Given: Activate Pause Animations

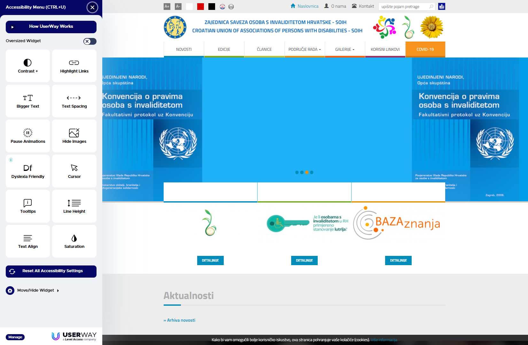Looking at the screenshot, I should (x=28, y=136).
